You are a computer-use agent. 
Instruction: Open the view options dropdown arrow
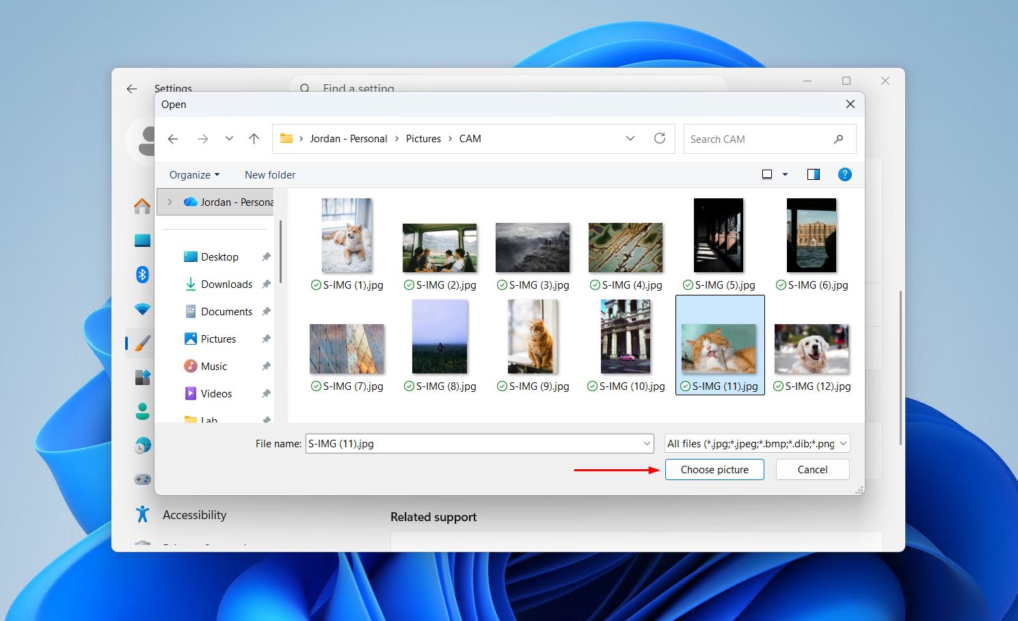(x=785, y=174)
